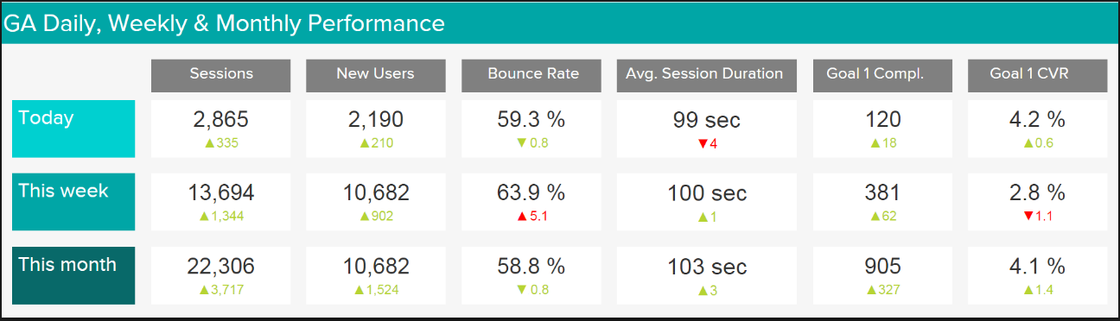Click the Today row label

[73, 129]
